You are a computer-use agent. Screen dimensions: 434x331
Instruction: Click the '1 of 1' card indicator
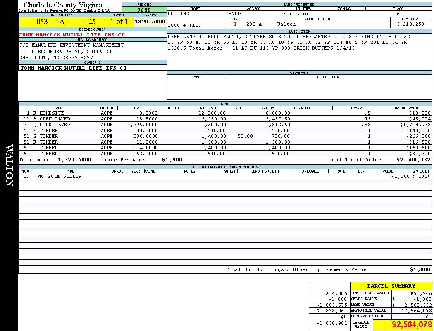(119, 22)
